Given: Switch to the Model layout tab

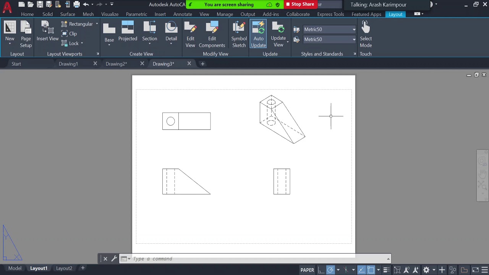Looking at the screenshot, I should [15, 268].
